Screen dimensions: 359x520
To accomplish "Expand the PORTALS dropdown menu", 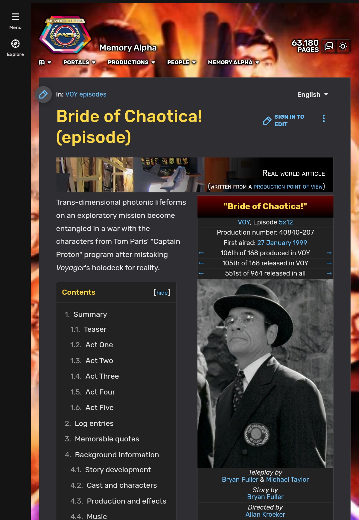I will pos(79,62).
